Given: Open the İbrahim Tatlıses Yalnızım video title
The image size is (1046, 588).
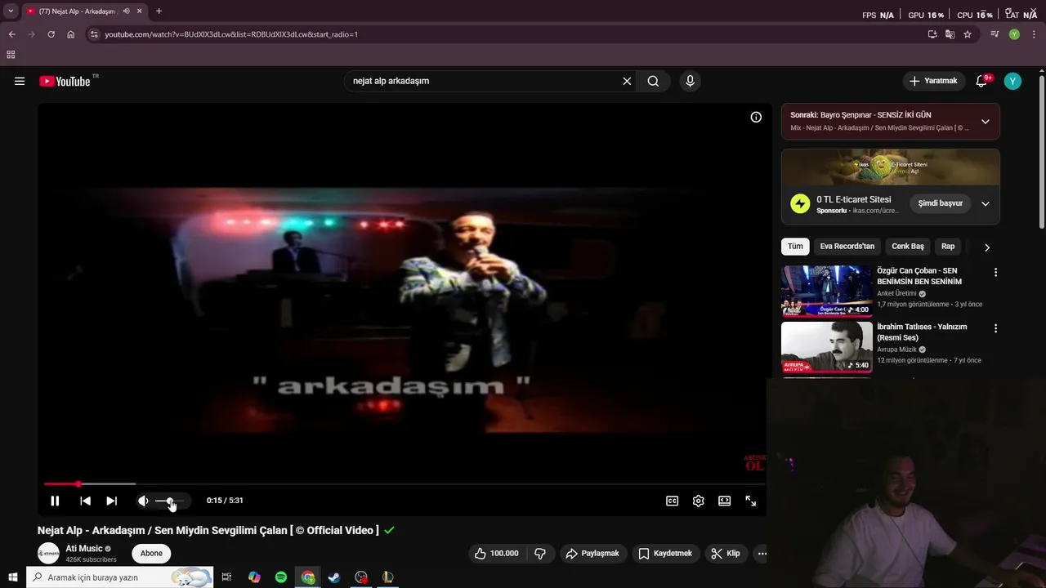Looking at the screenshot, I should [922, 332].
